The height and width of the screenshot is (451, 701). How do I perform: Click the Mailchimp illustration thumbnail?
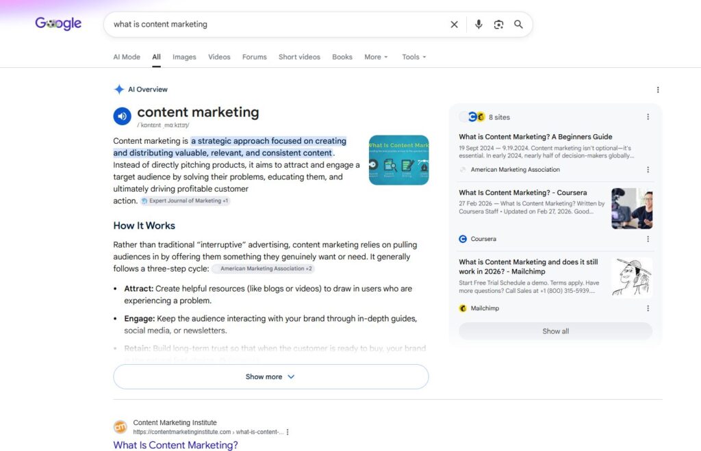click(632, 278)
